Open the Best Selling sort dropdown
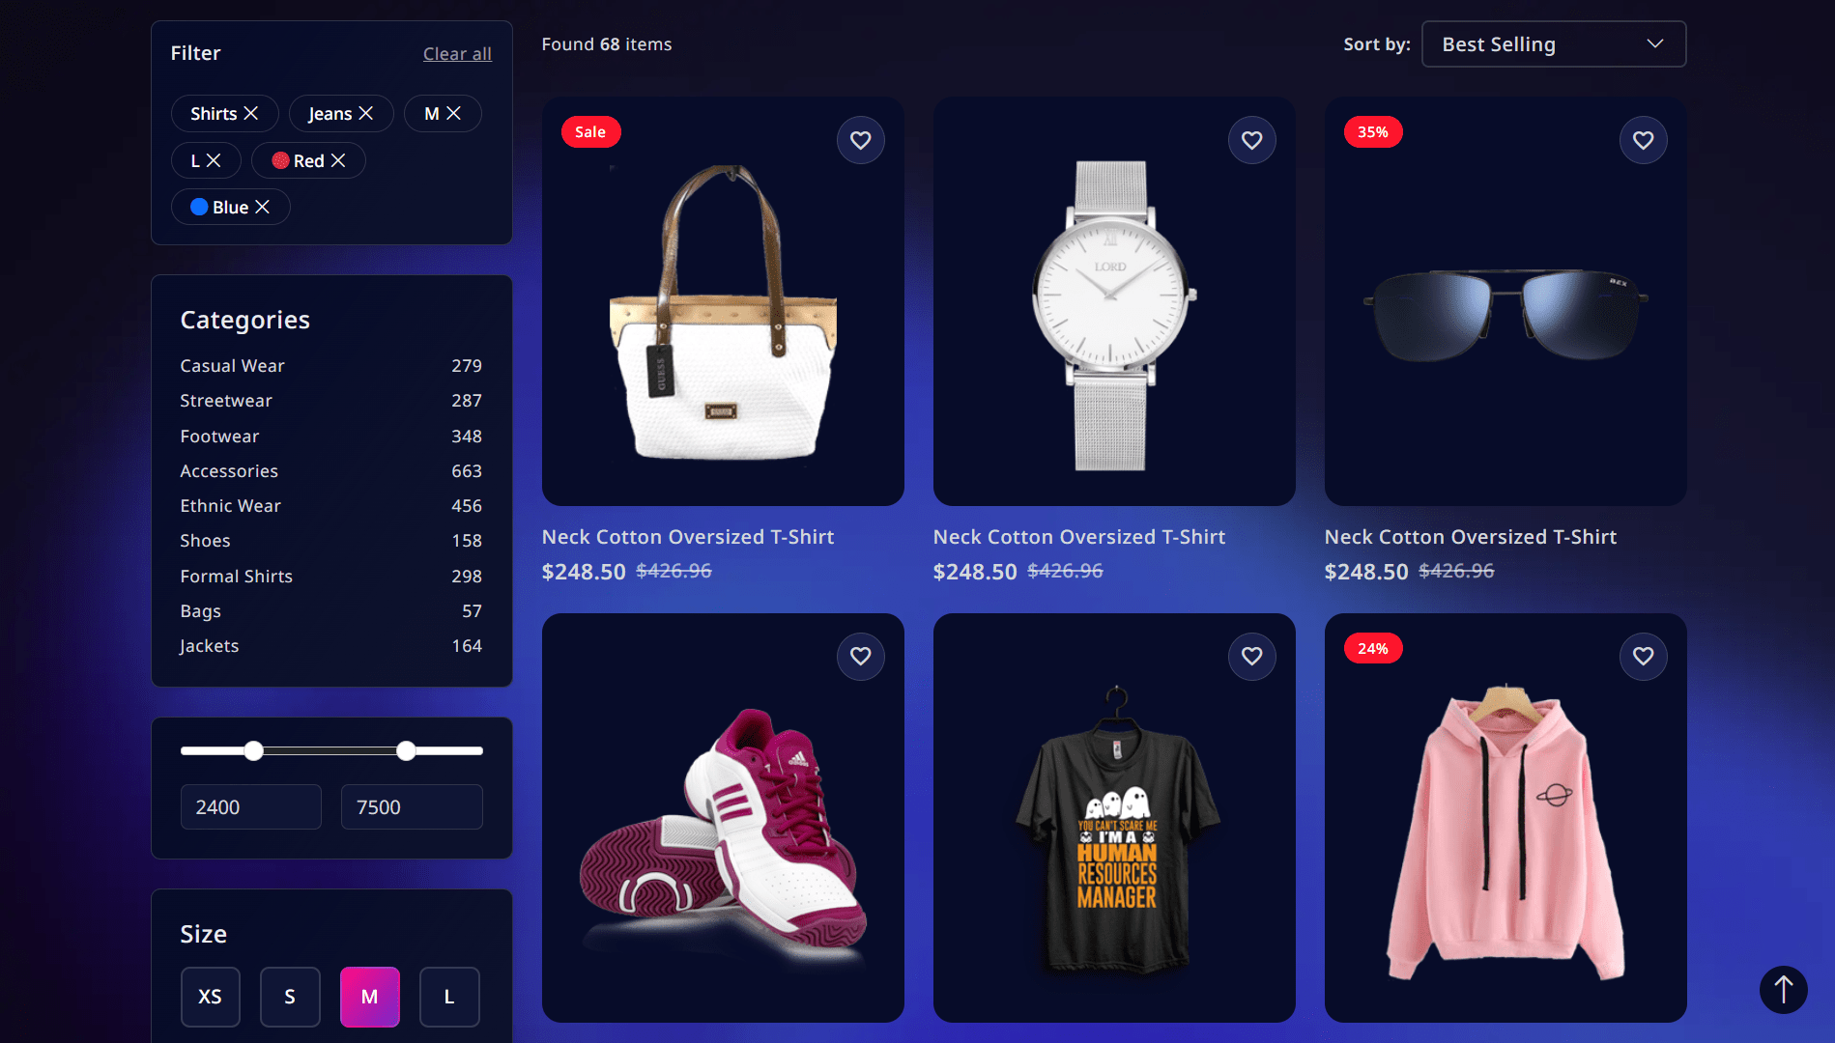1835x1043 pixels. click(1554, 44)
